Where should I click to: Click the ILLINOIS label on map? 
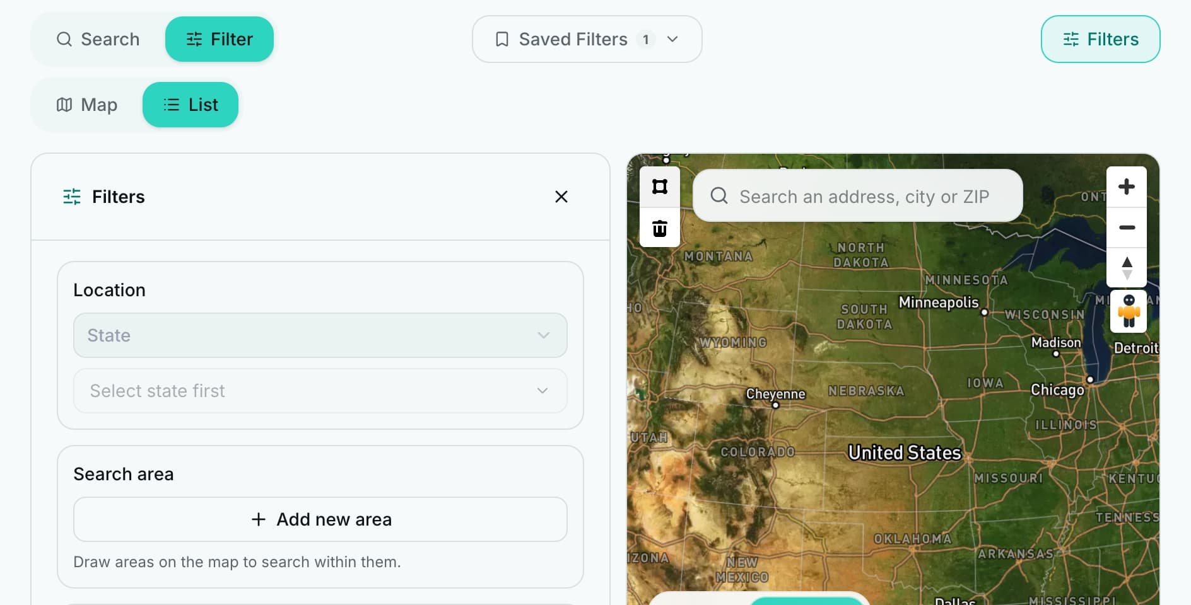(x=1066, y=425)
